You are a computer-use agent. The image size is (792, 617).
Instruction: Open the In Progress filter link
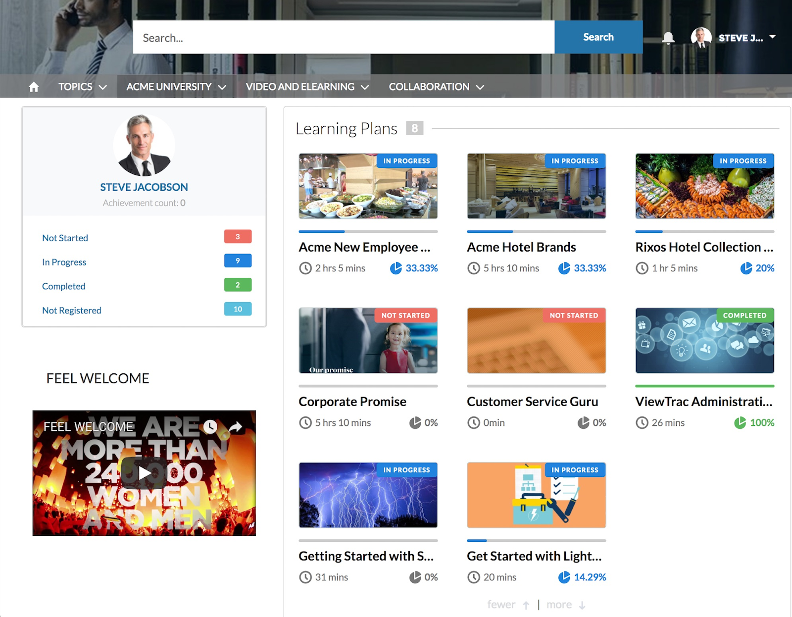click(x=64, y=262)
